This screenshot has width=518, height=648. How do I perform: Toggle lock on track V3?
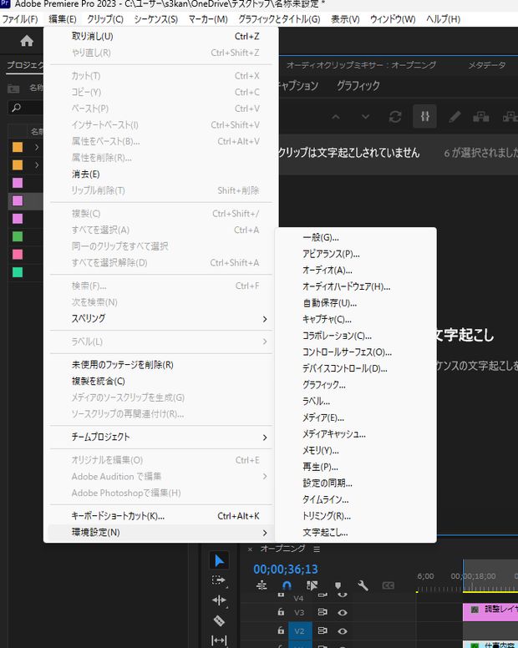(281, 612)
